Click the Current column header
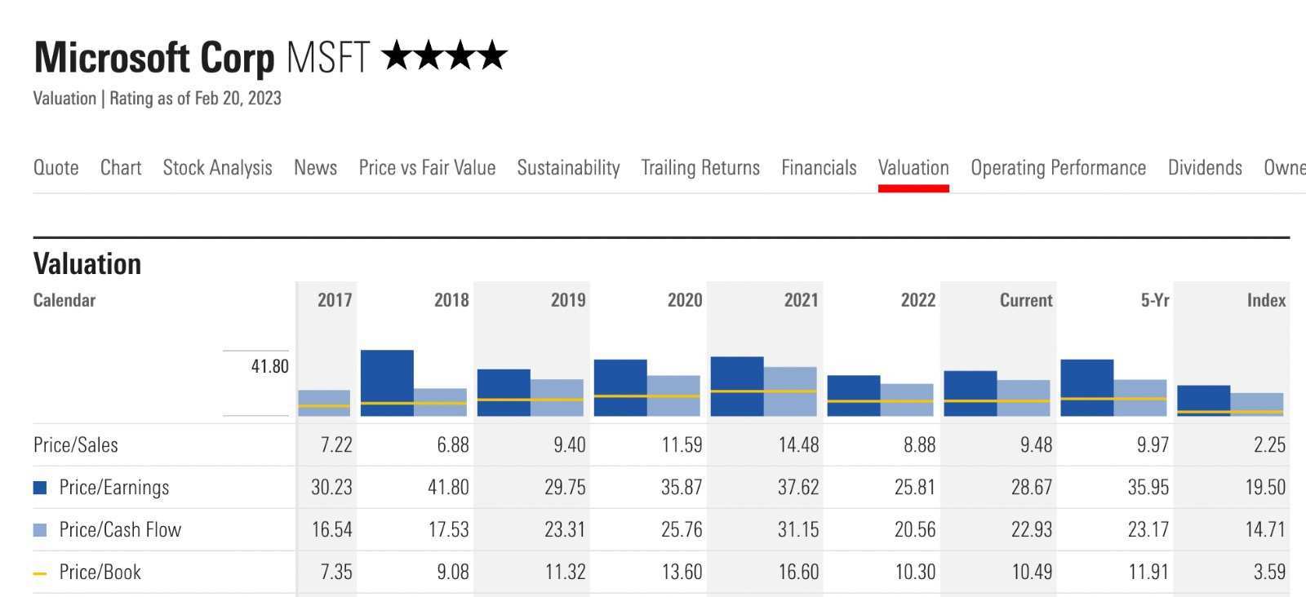This screenshot has height=597, width=1306. coord(1026,300)
